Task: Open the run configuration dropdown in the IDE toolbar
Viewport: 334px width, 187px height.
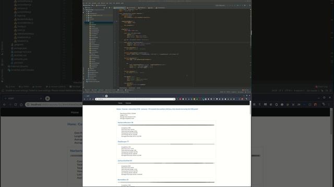Action: tap(220, 5)
